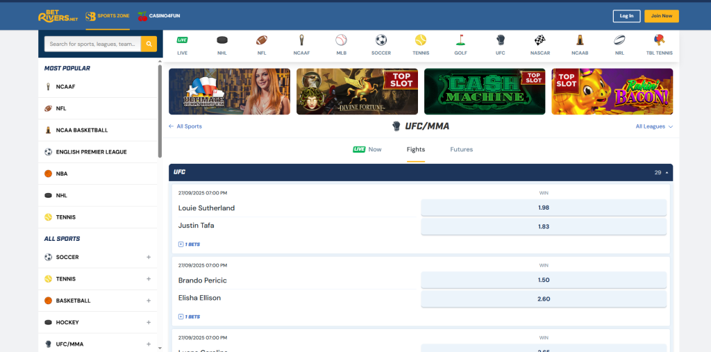
Task: Expand BASKETBALL plus in All Sports
Action: click(x=149, y=301)
